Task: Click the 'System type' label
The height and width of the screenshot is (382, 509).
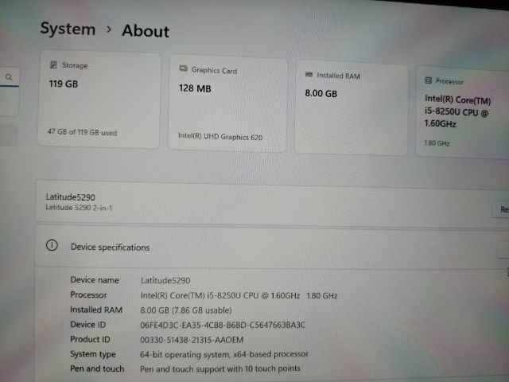Action: (93, 354)
